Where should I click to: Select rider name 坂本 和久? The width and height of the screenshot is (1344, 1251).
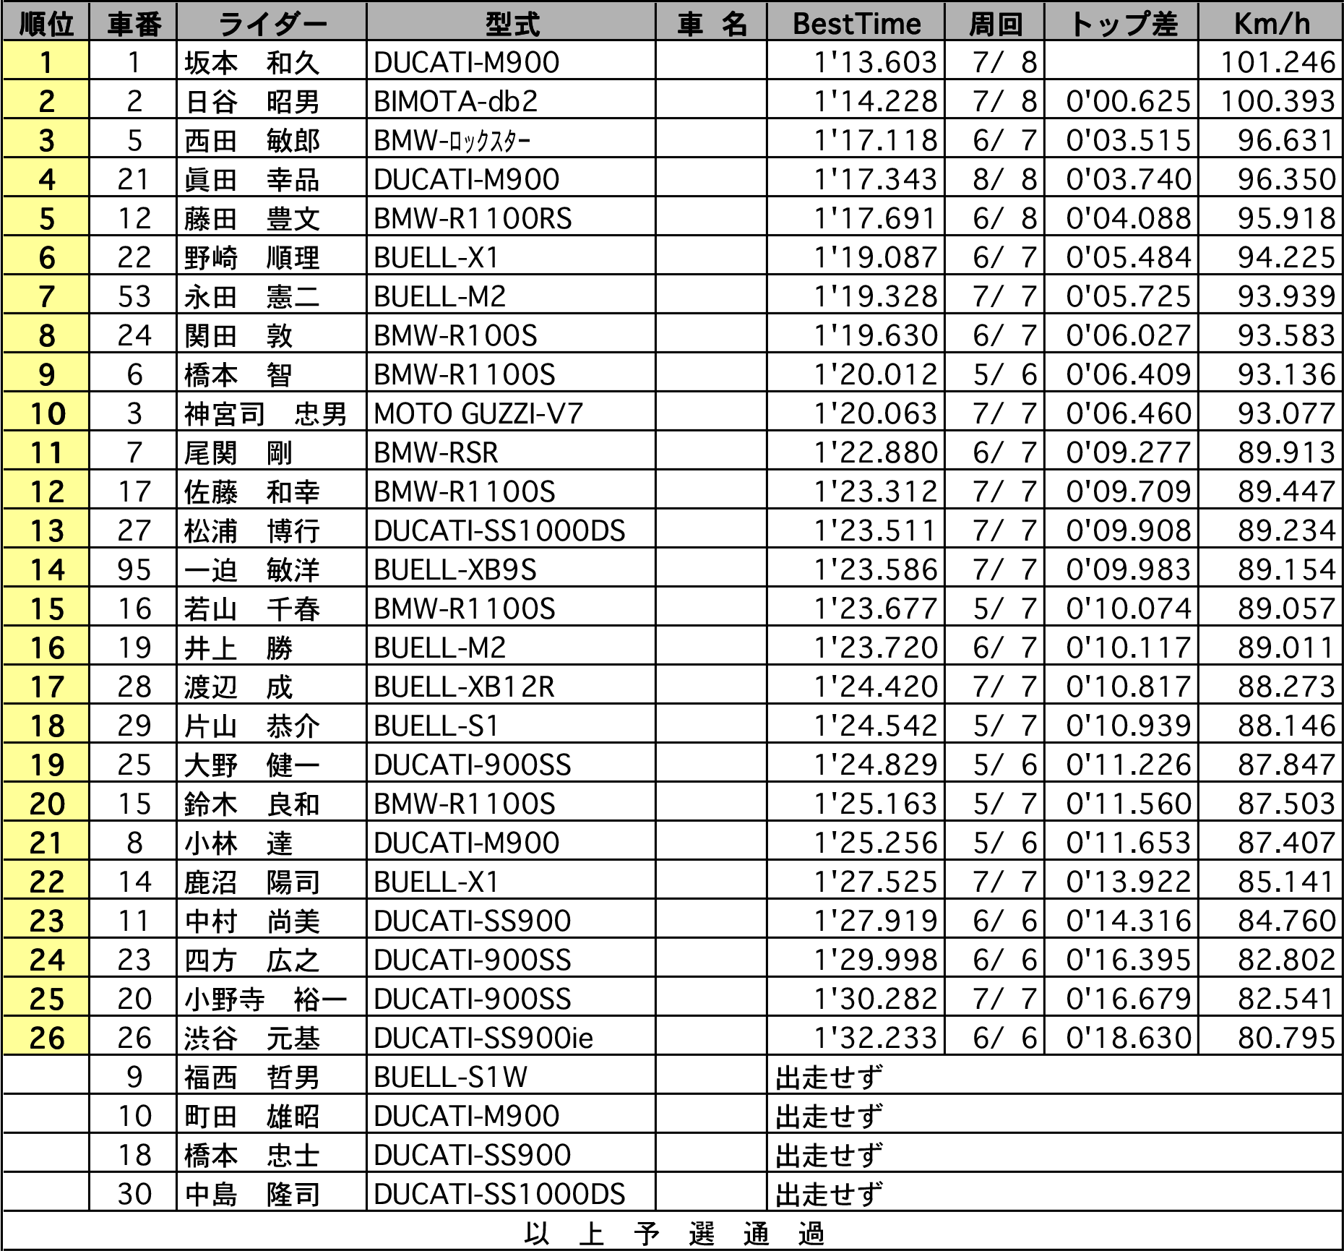(251, 62)
